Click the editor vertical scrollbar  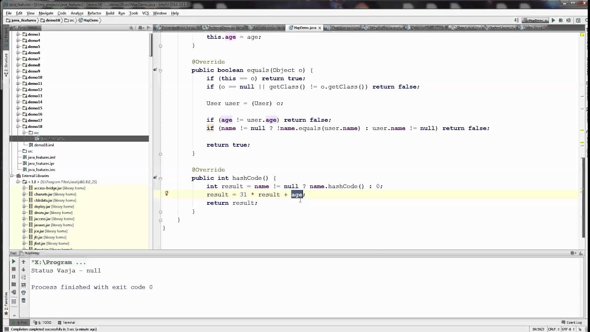[583, 197]
